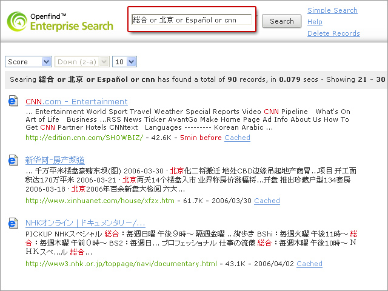Screen dimensions: 388x291
Task: Click the '5min before' timestamp text
Action: (201, 138)
